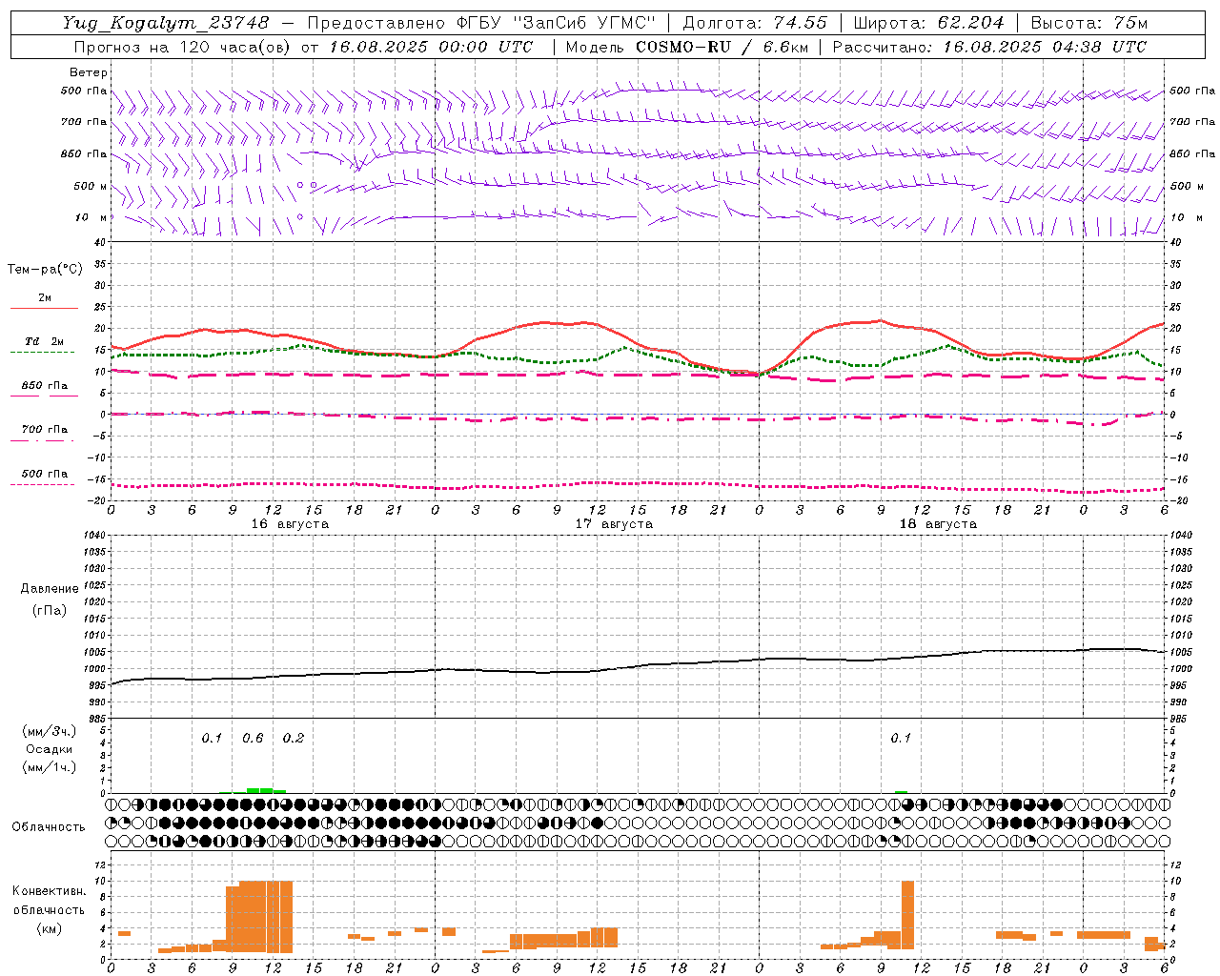
Task: Click the Давление pressure panel label
Action: point(50,589)
